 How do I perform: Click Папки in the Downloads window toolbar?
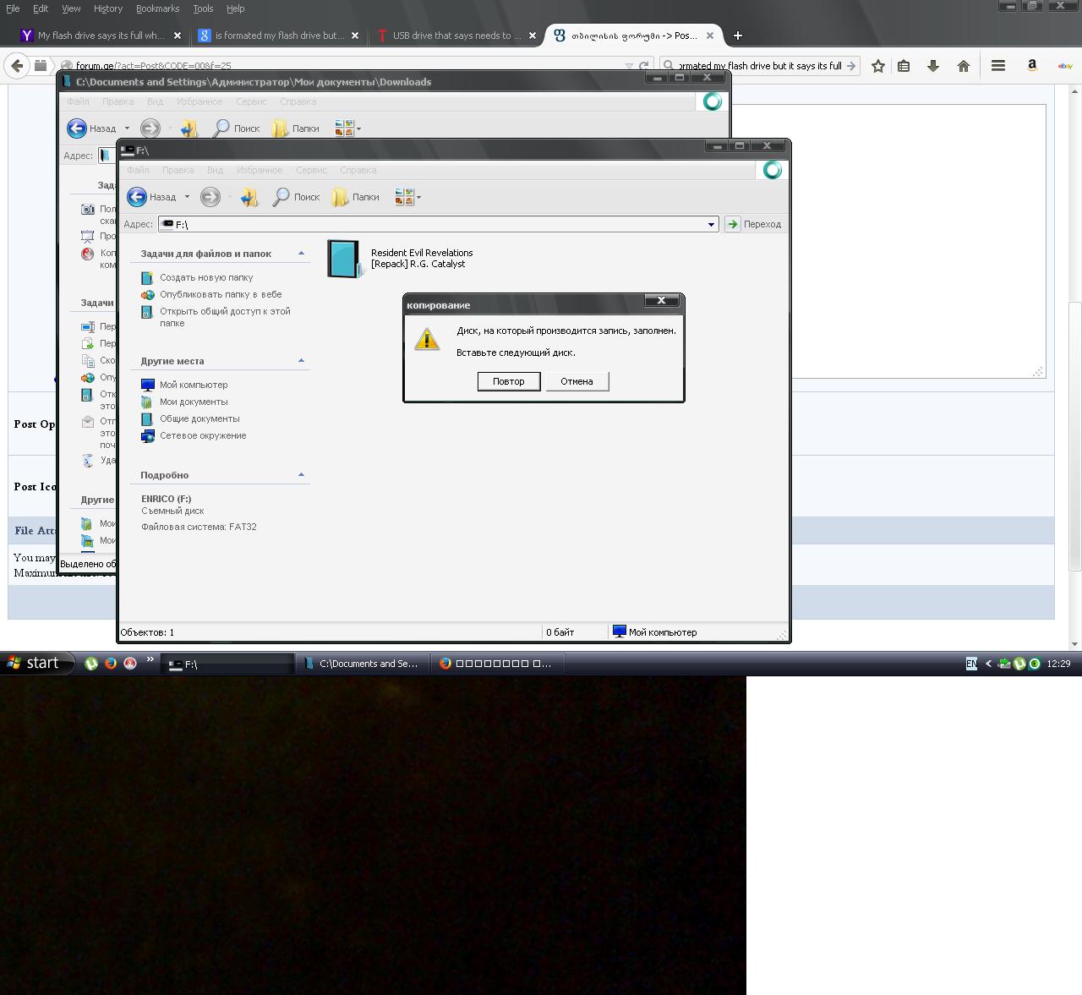coord(295,128)
